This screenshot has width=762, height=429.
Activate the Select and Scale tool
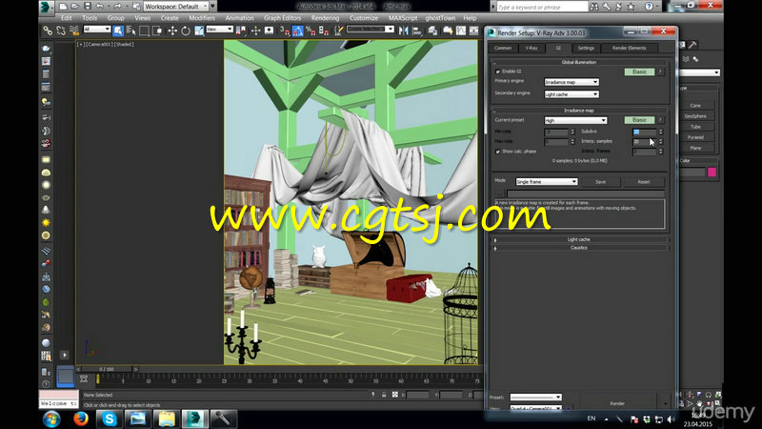(199, 31)
